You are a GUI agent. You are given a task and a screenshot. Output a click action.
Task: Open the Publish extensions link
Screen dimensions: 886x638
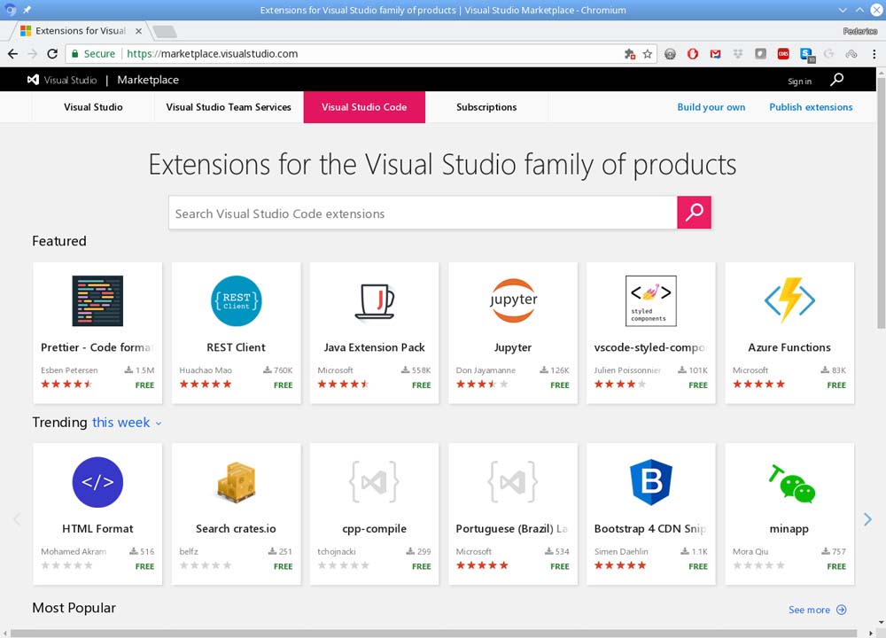[811, 107]
